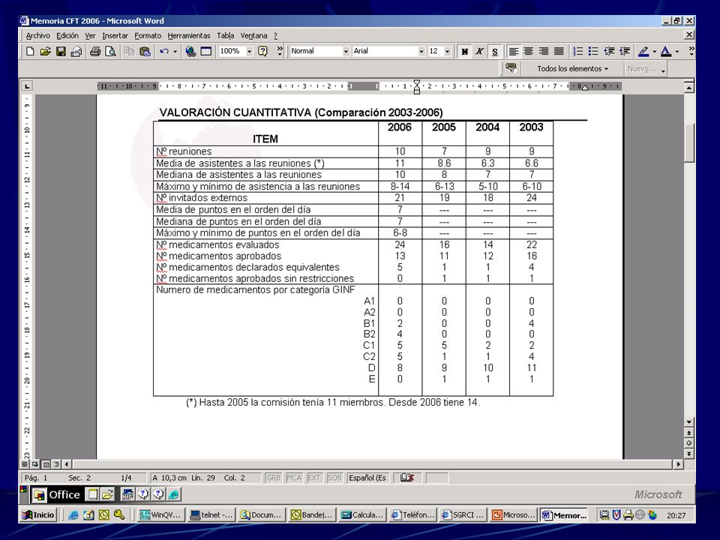The image size is (720, 540).
Task: Click the tab selector ruler corner box
Action: click(x=27, y=85)
